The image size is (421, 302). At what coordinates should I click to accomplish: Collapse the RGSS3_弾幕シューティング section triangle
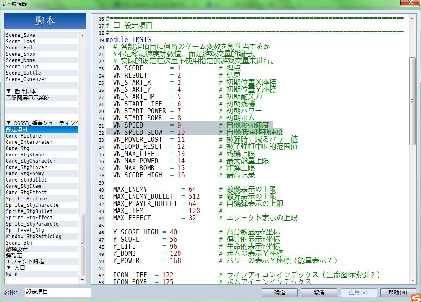point(8,123)
